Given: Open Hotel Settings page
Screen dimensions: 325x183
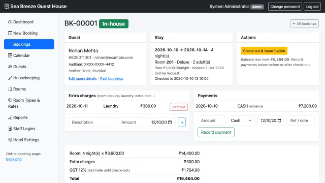Looking at the screenshot, I should click(29, 140).
